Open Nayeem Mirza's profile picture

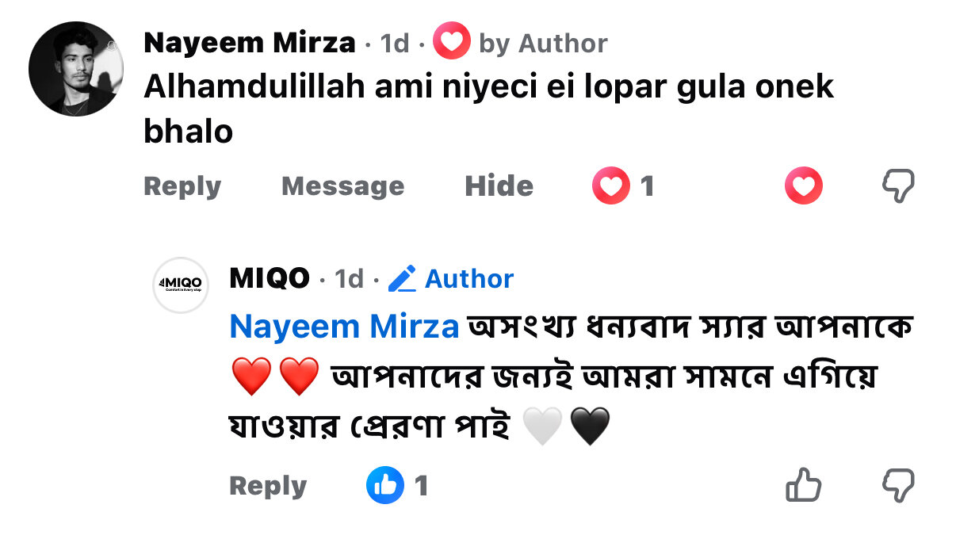click(x=75, y=69)
